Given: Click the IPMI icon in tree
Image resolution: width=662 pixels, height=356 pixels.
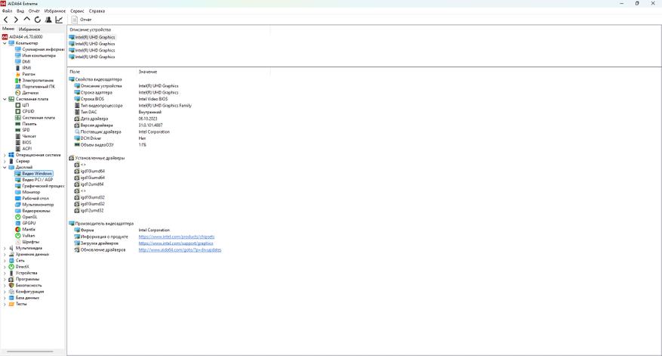Looking at the screenshot, I should click(x=17, y=68).
